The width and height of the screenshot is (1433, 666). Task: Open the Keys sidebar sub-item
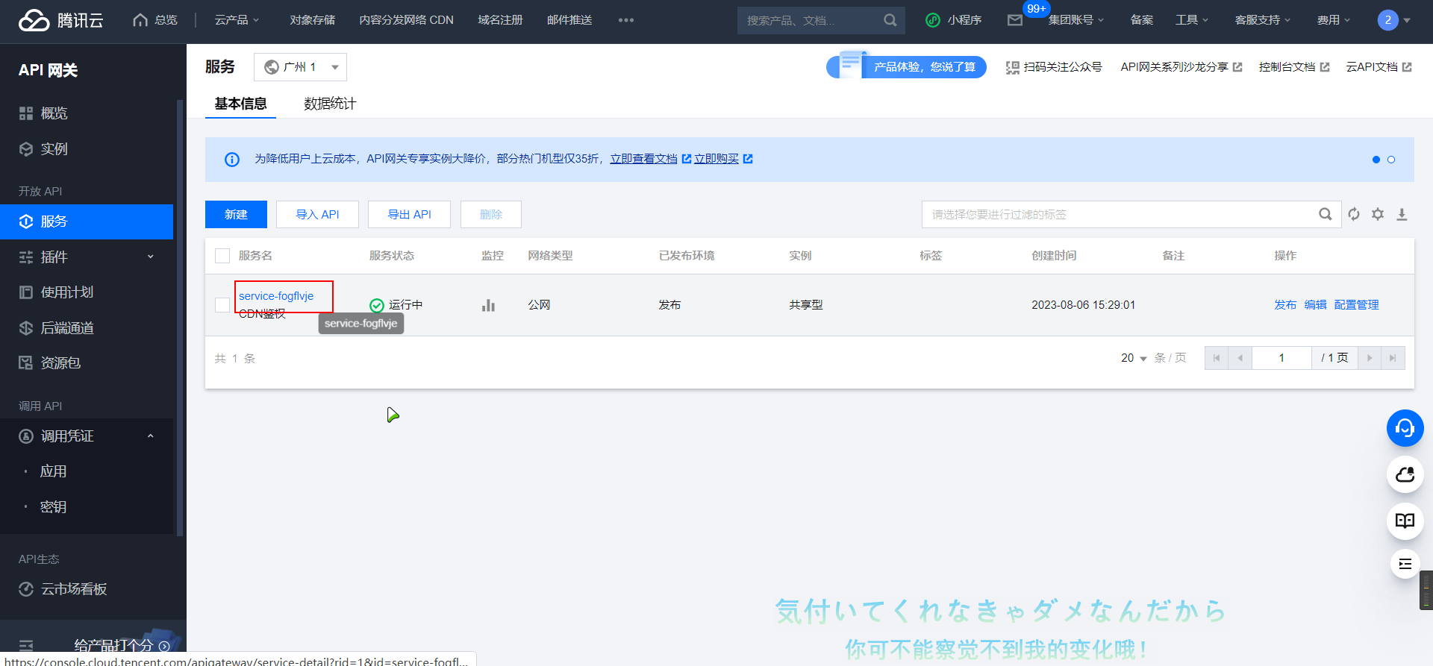click(x=53, y=507)
